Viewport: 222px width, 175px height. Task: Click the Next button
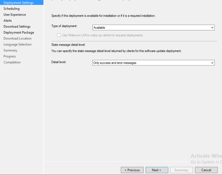click(x=157, y=170)
